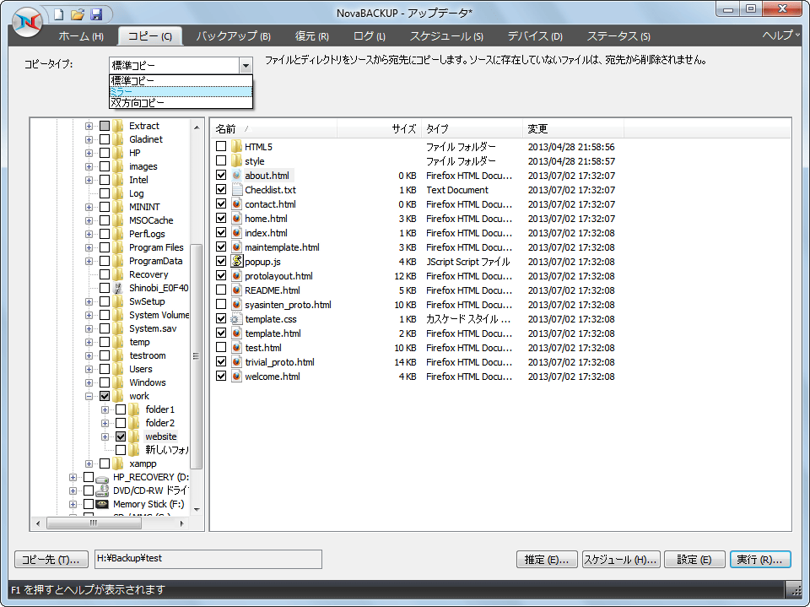Screen dimensions: 810x607
Task: Click the website folder icon in tree
Action: coord(134,436)
